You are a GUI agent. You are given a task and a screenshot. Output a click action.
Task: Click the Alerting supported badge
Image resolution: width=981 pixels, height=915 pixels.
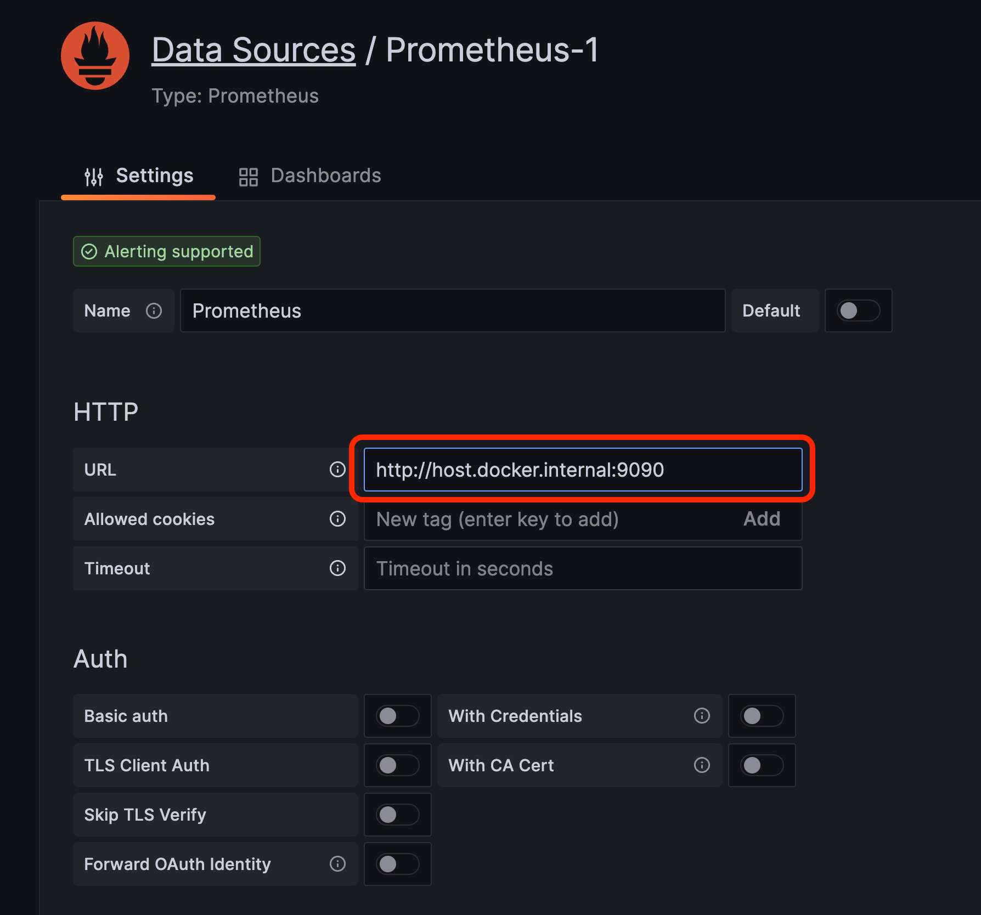tap(167, 252)
